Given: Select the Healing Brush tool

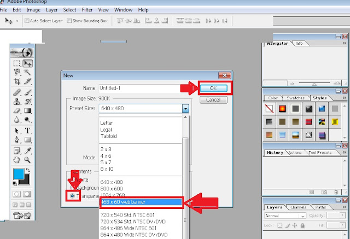Looking at the screenshot, I should click(x=17, y=92).
